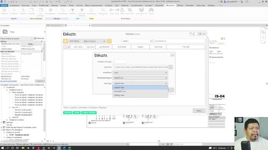The image size is (268, 150).
Task: Click the Excel File browse button
Action: pos(170,67)
